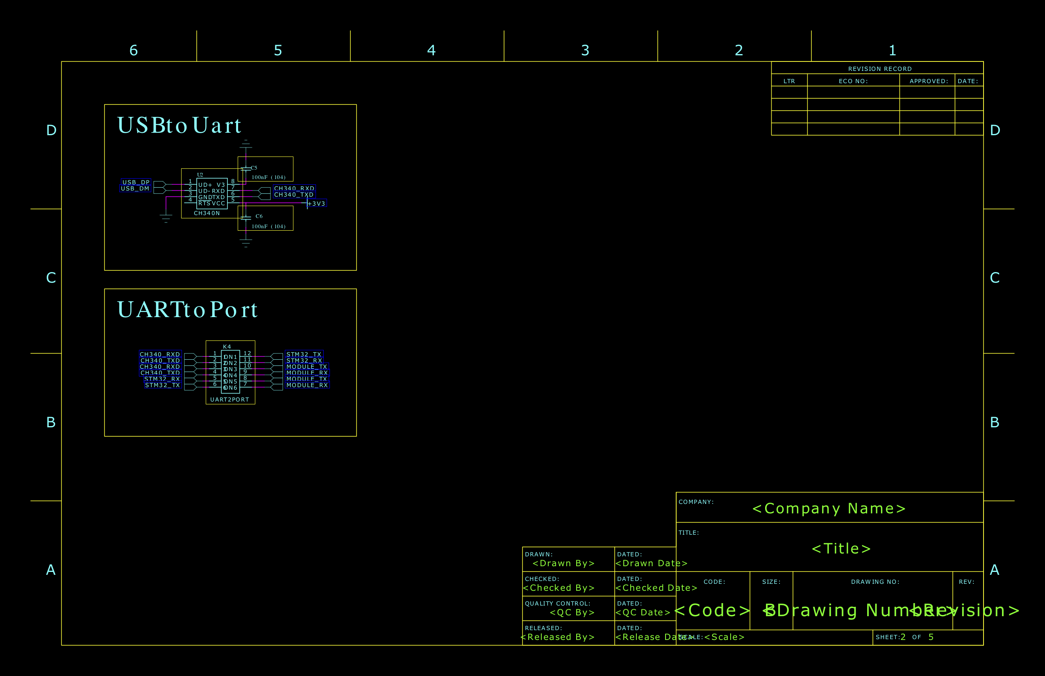Click the STM32_TX label on K4 connector
This screenshot has width=1045, height=676.
[304, 354]
